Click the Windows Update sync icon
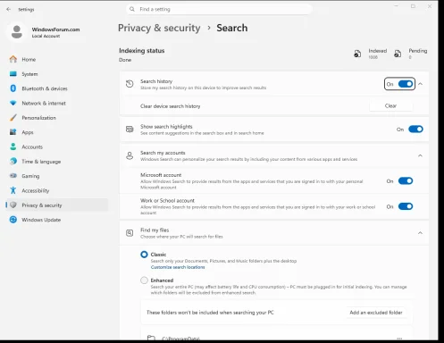The height and width of the screenshot is (343, 444). [13, 220]
